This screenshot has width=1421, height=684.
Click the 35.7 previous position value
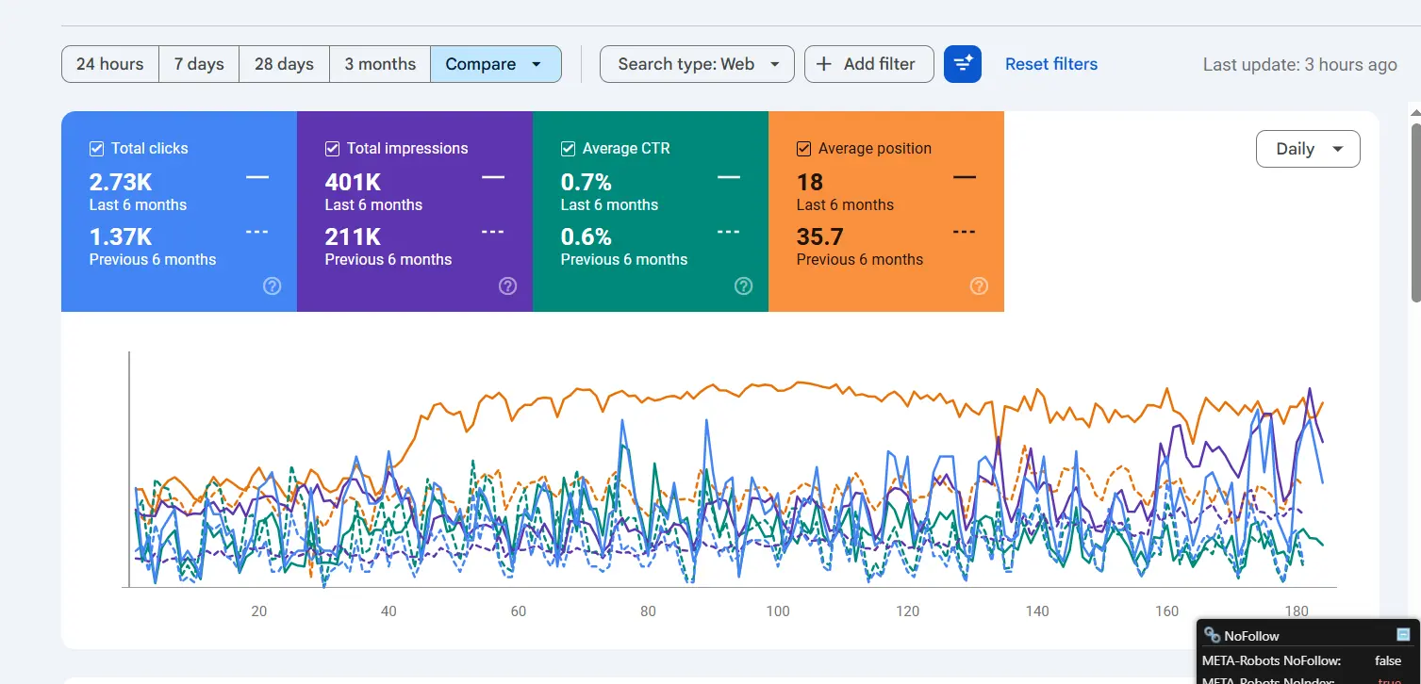point(820,236)
